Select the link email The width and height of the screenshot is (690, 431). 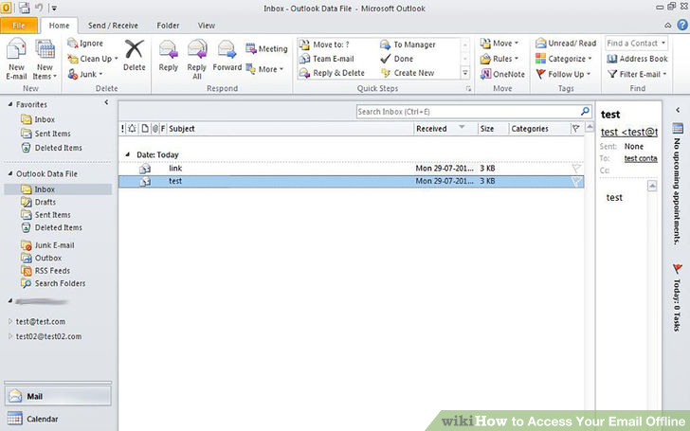(351, 168)
